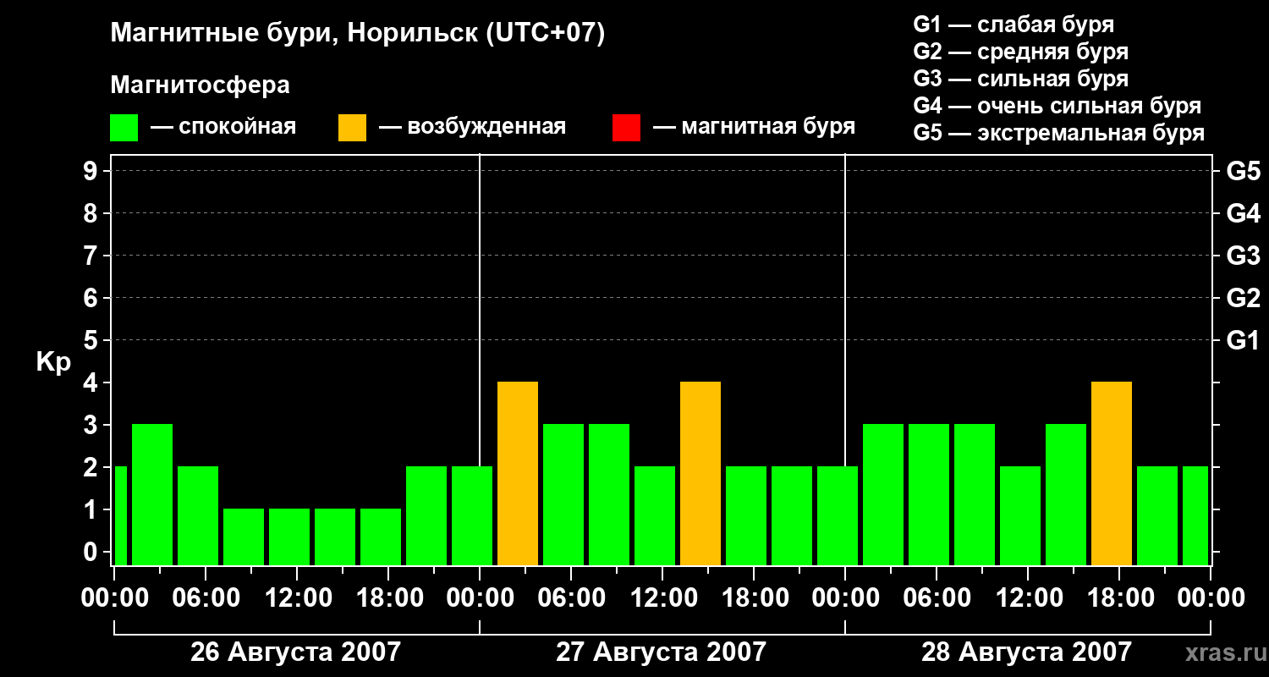Click the 'G1 — слабая буря' legend line

(1014, 25)
